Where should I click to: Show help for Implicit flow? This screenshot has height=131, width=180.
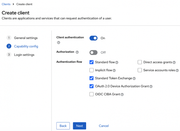114,71
